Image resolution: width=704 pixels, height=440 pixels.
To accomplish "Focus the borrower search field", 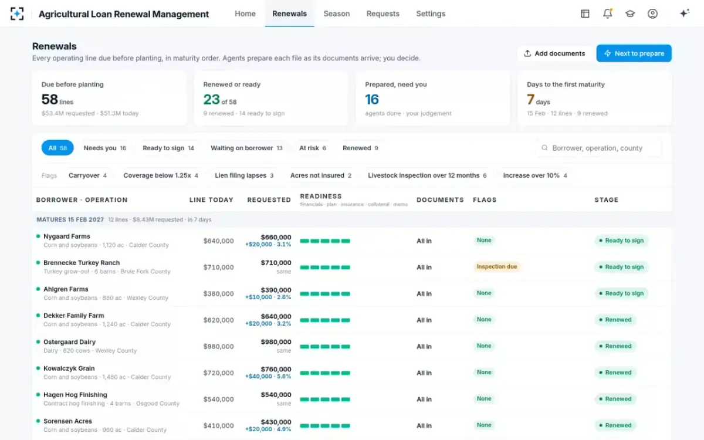I will tap(598, 148).
